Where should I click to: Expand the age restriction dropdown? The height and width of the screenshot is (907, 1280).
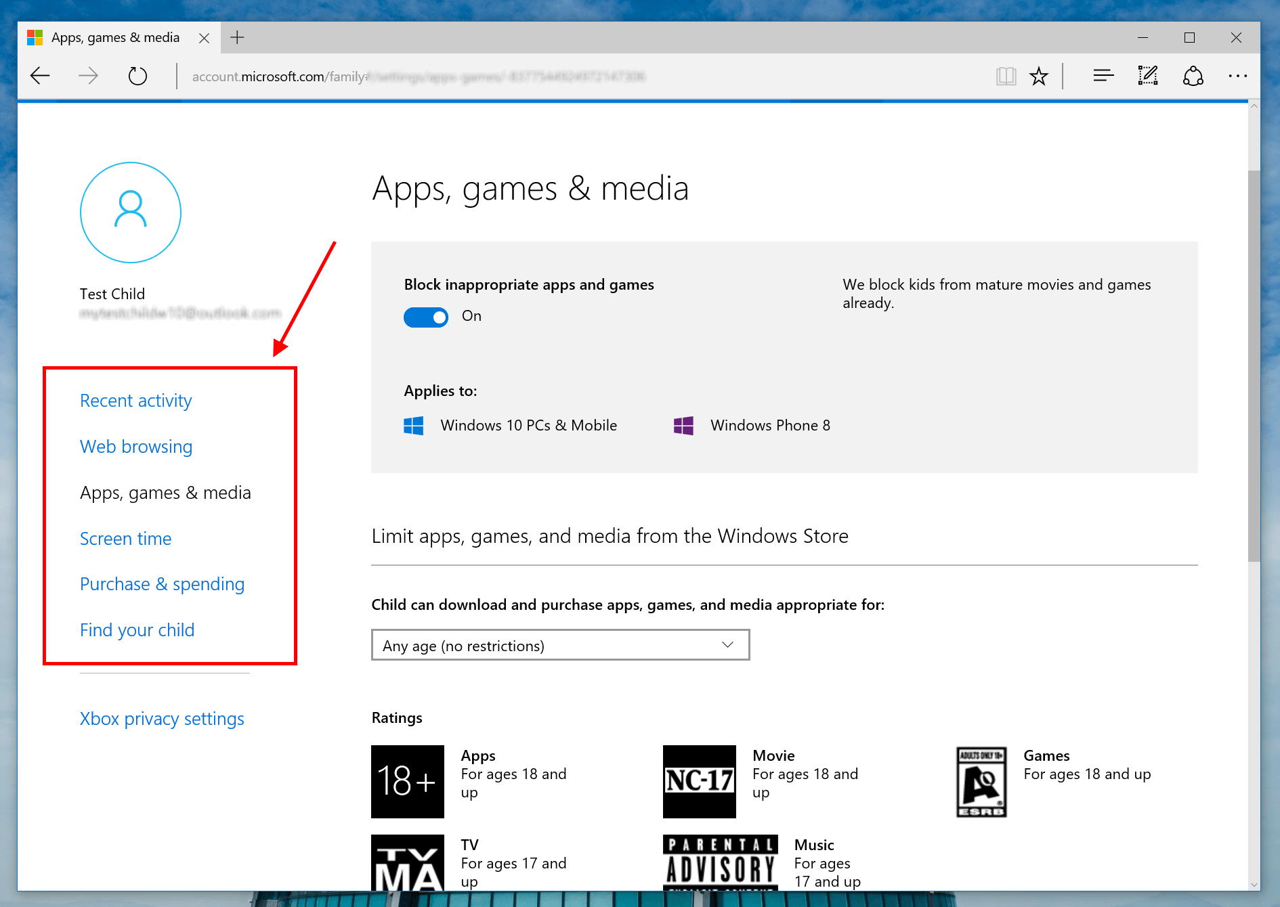pyautogui.click(x=561, y=645)
